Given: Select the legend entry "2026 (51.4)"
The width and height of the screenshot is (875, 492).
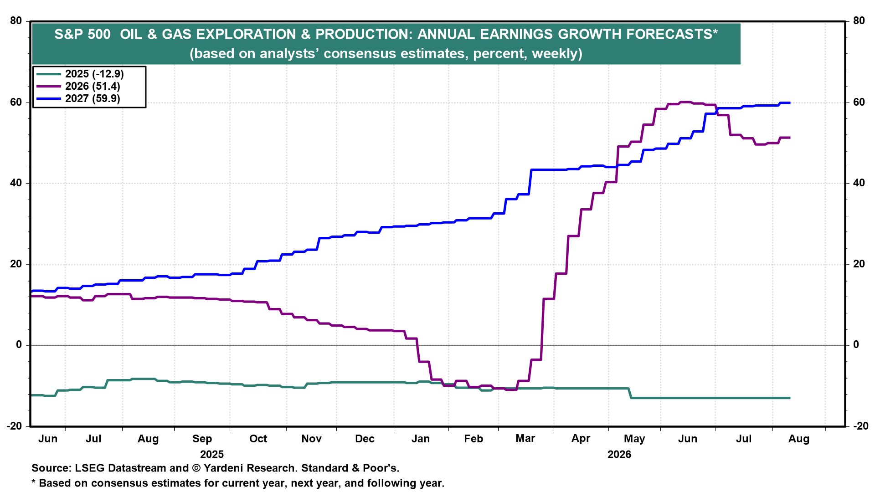Looking at the screenshot, I should (x=93, y=86).
